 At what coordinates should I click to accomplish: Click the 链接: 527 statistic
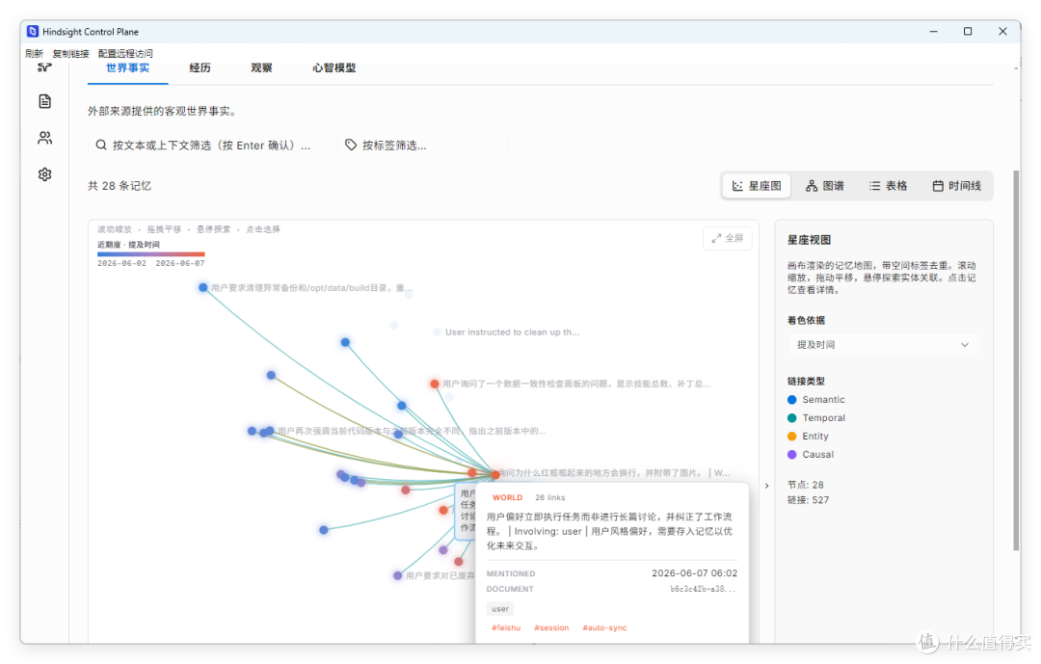pos(808,500)
